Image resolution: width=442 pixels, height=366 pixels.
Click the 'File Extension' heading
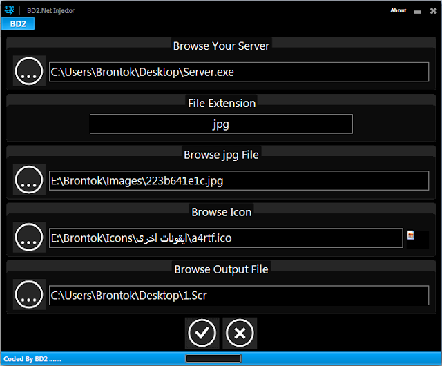tap(222, 103)
